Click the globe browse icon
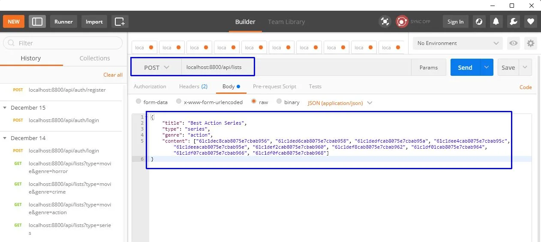 coord(479,22)
